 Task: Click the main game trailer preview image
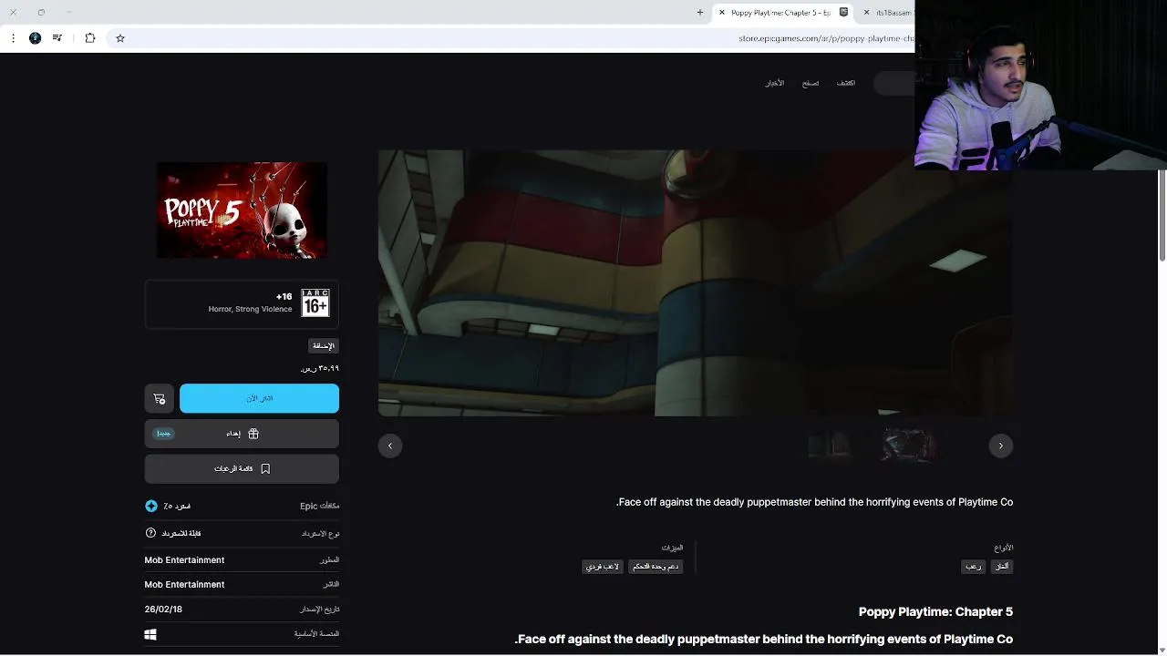[696, 283]
